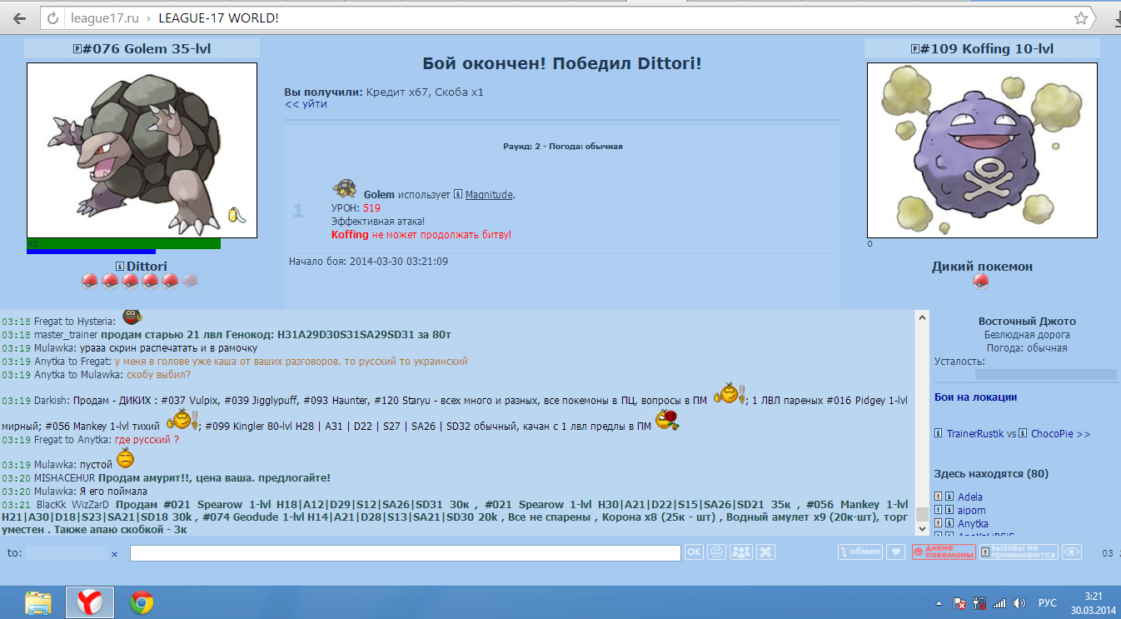Image resolution: width=1121 pixels, height=619 pixels.
Task: Open info icon before Magnitude
Action: 458,195
